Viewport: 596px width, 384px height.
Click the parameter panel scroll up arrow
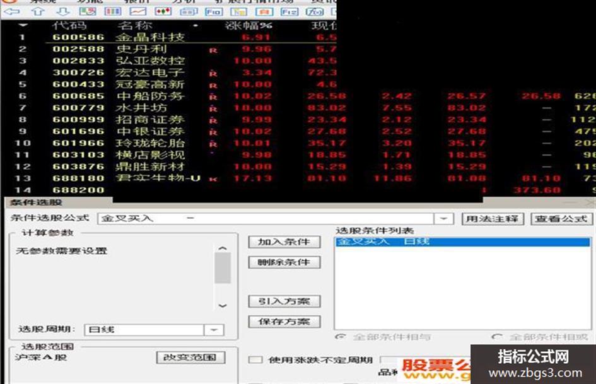coord(223,248)
